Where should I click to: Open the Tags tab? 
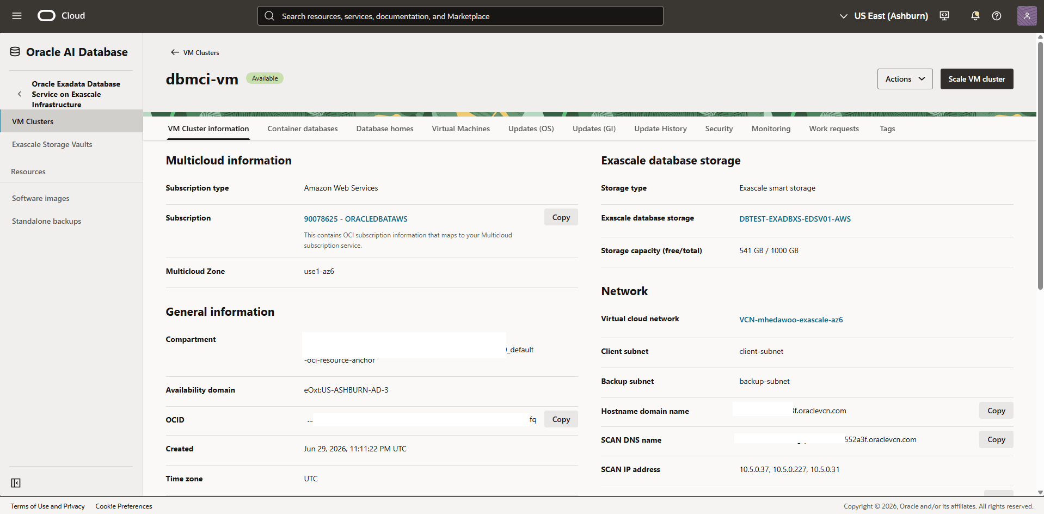pos(887,128)
